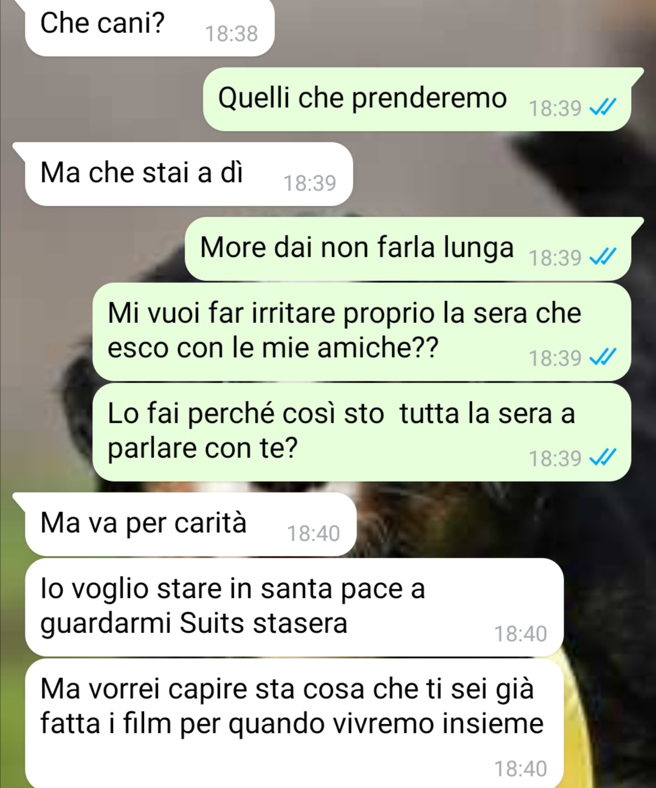Click the 18:38 timestamp on "Che cani?"
Viewport: 656px width, 788px height.
coord(231,33)
